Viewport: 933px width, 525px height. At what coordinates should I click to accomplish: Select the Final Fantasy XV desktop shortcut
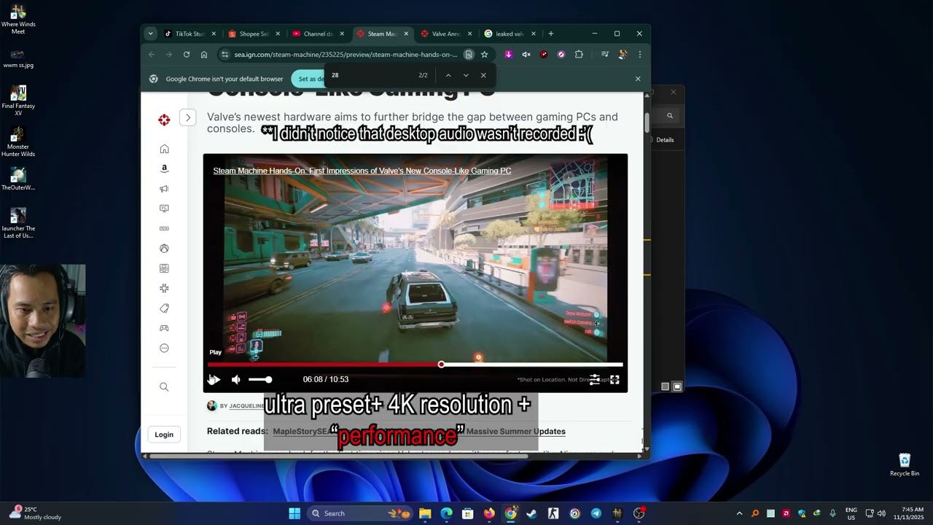(18, 101)
